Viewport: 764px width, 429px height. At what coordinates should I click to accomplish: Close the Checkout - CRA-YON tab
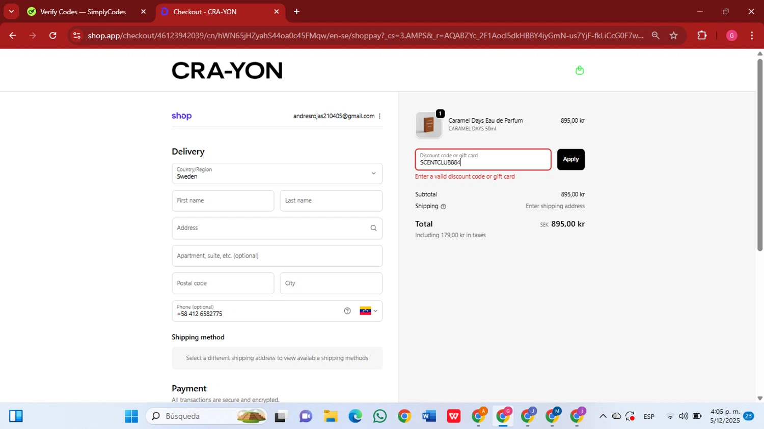point(277,12)
